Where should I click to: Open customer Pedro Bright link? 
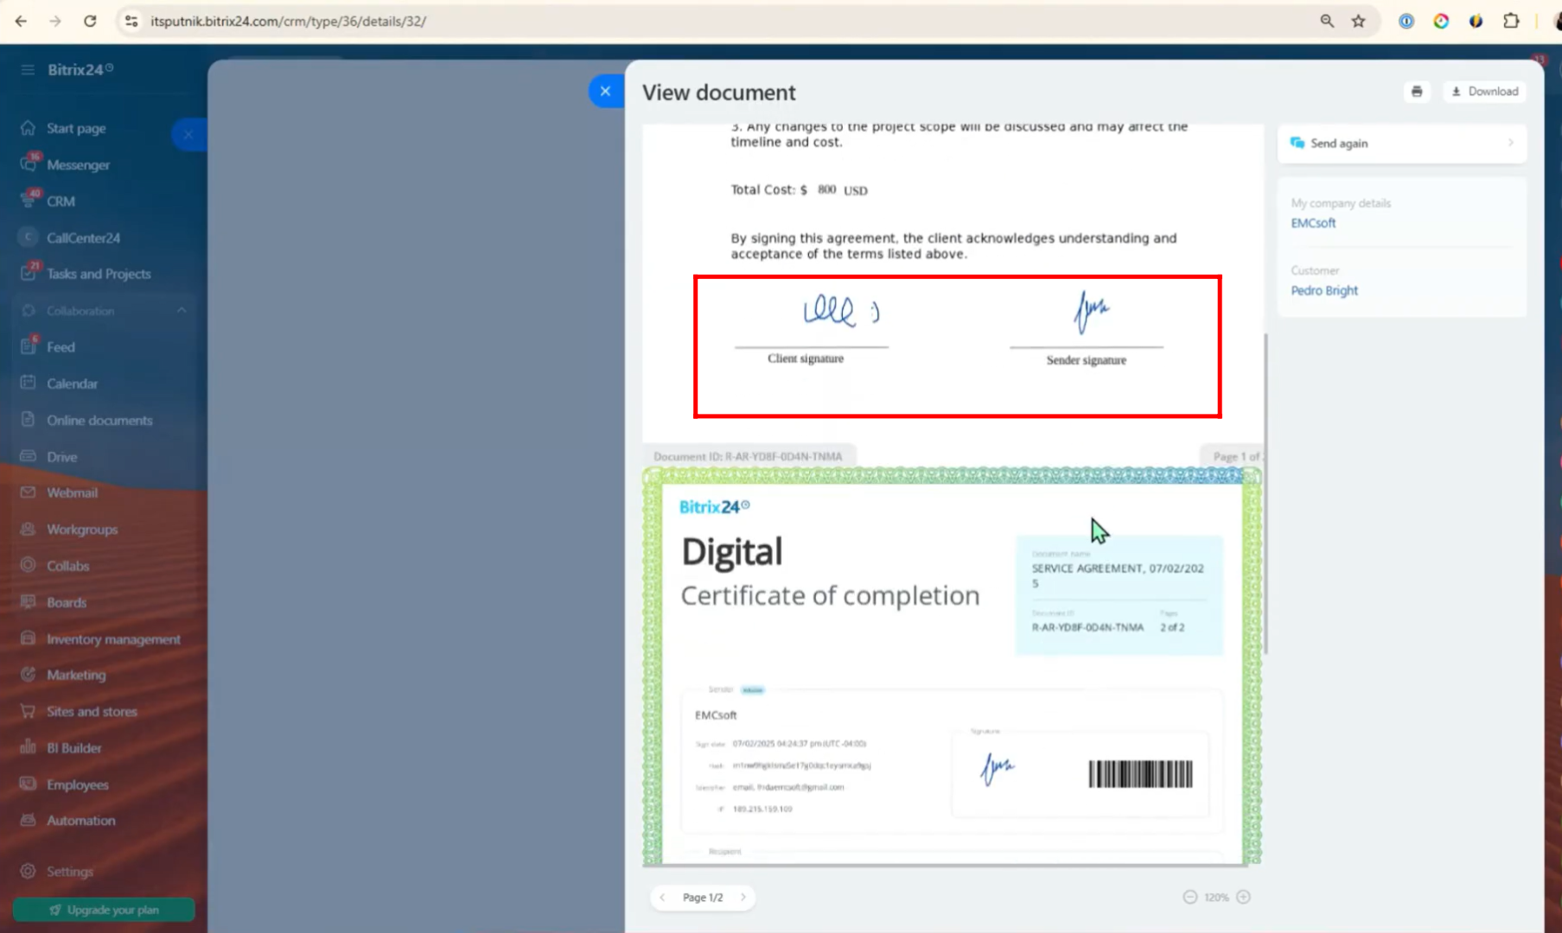click(x=1324, y=290)
